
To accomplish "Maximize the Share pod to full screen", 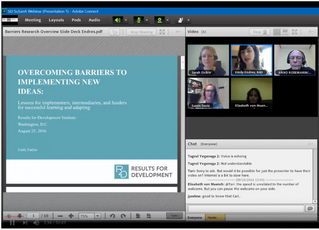I will pos(162,32).
